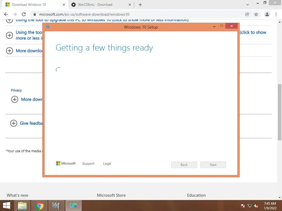Open the Support link in Setup
The height and width of the screenshot is (211, 282).
click(x=88, y=164)
